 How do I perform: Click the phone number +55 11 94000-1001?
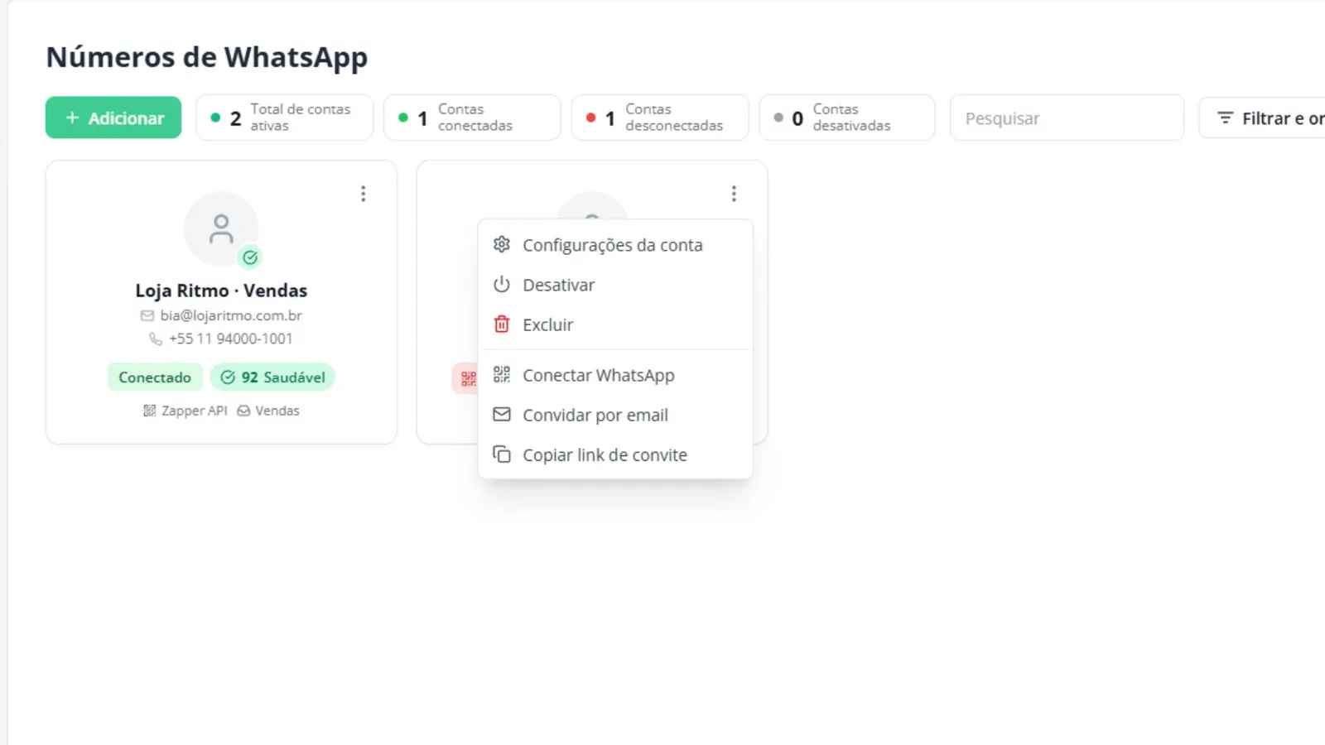(x=231, y=339)
